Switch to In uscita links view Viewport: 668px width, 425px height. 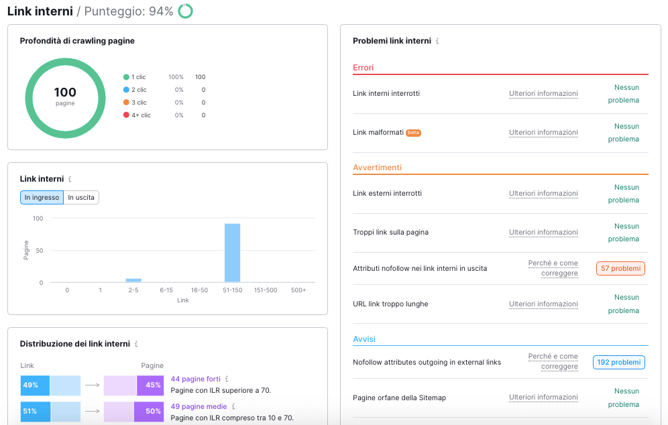click(x=81, y=197)
